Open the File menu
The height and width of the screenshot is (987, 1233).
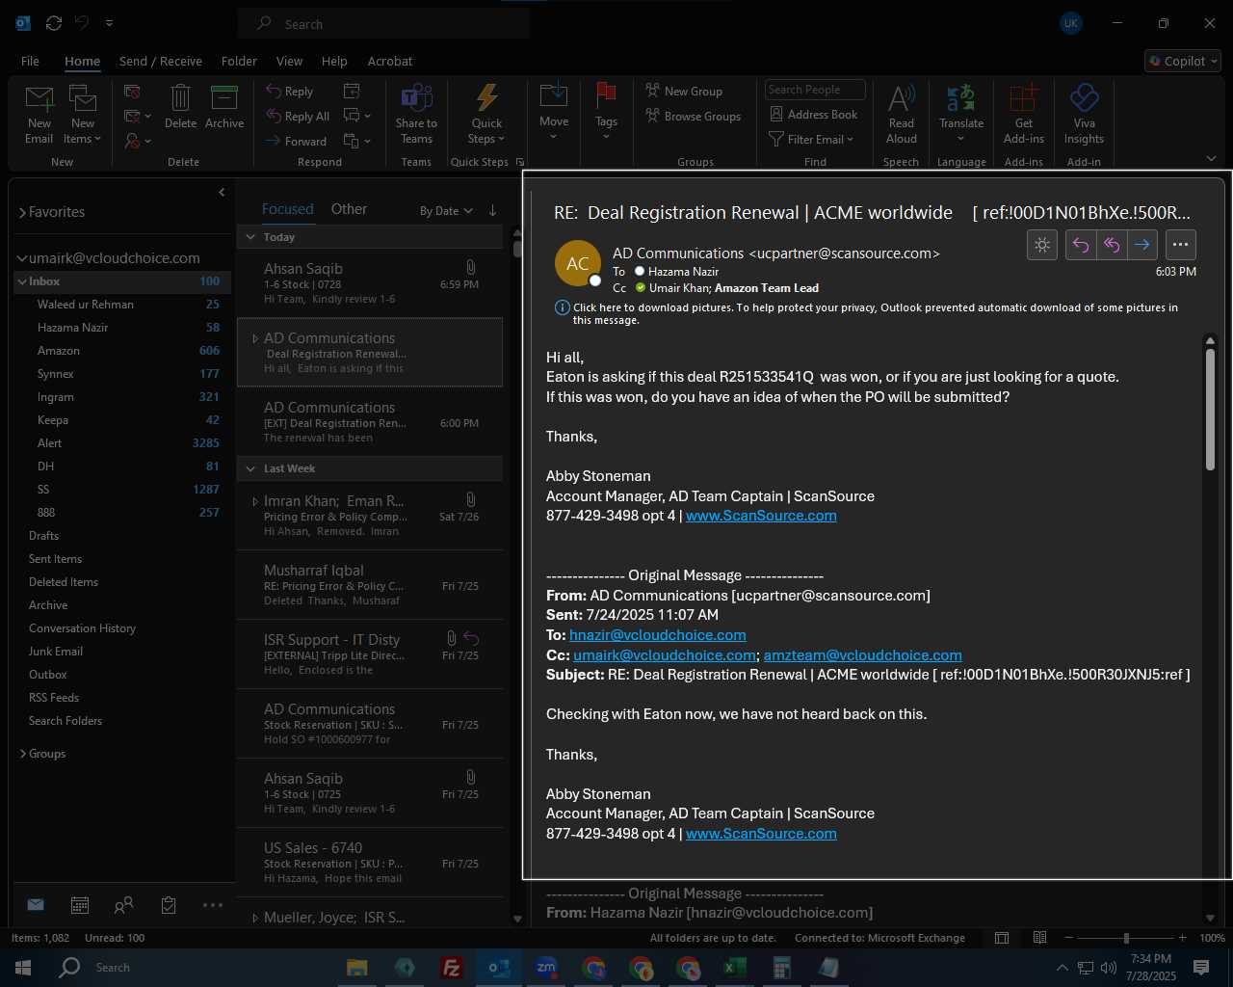coord(31,61)
